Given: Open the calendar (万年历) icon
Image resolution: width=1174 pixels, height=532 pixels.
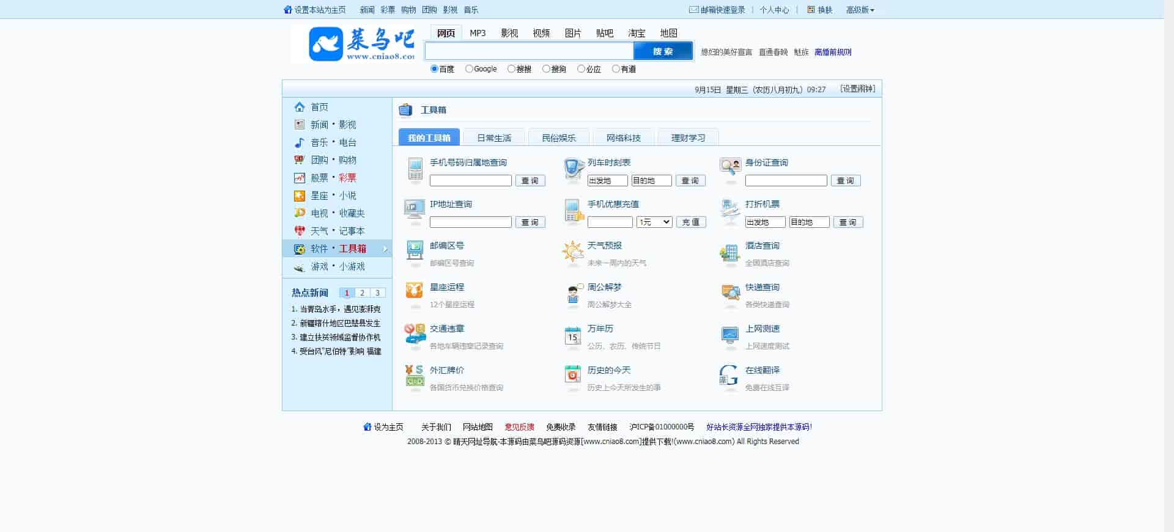Looking at the screenshot, I should pyautogui.click(x=572, y=335).
